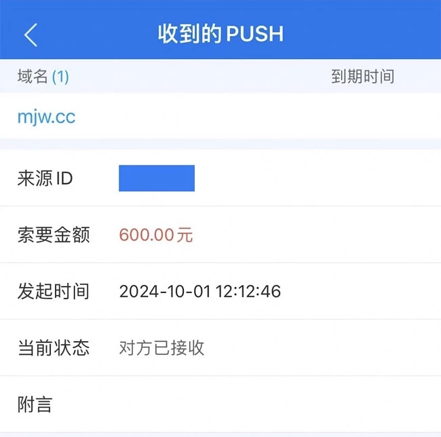Viewport: 441px width, 437px height.
Task: Click the (1) domain count
Action: 60,77
